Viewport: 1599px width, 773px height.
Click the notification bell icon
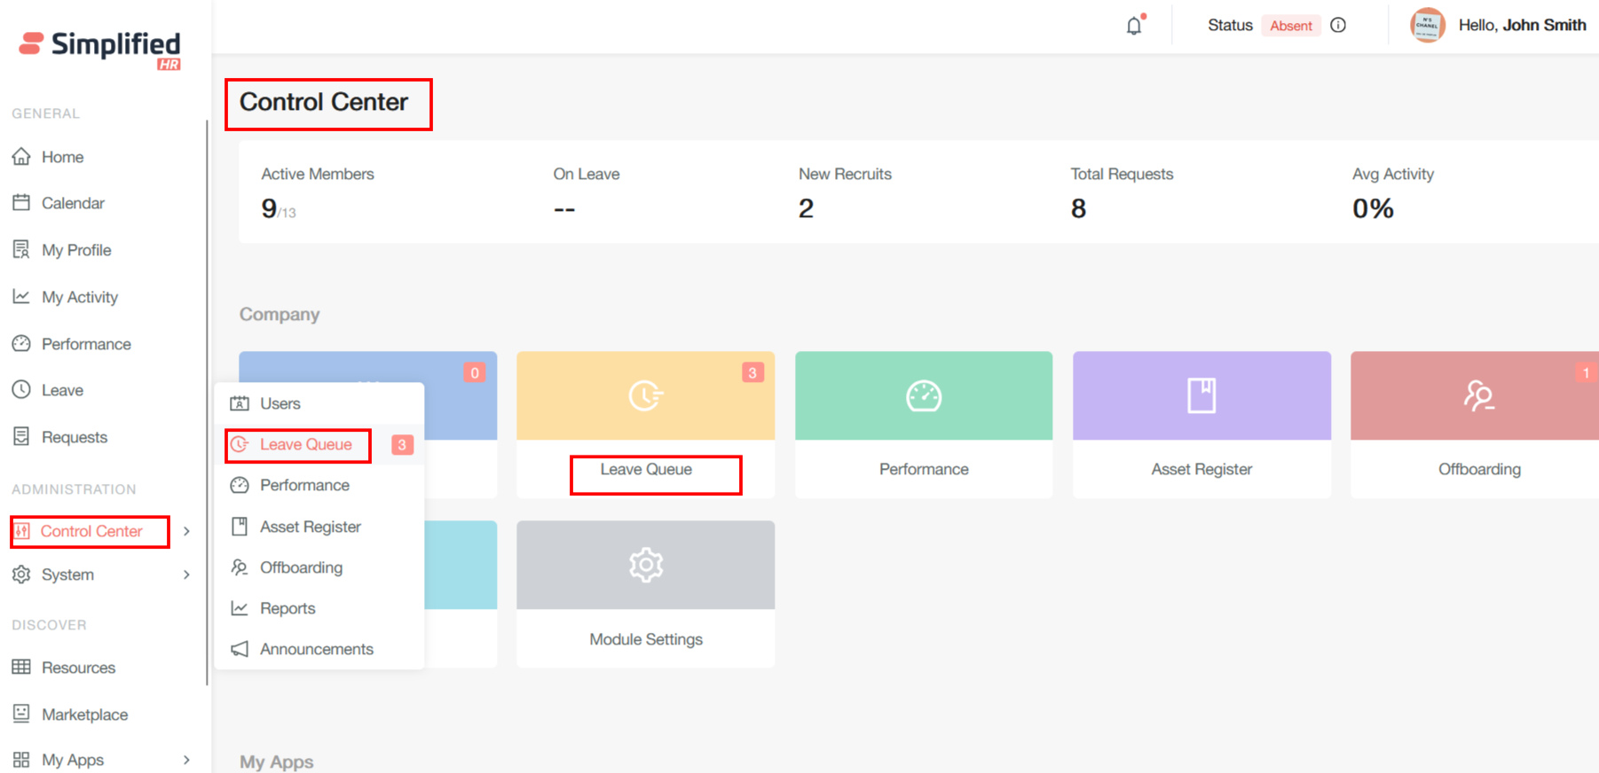click(1134, 26)
